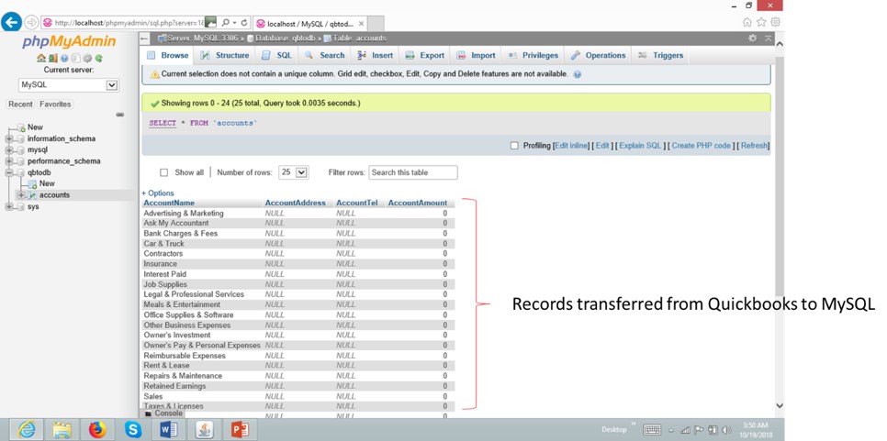Sort by the AccountName column header
Screen dimensions: 887x441
(x=169, y=203)
